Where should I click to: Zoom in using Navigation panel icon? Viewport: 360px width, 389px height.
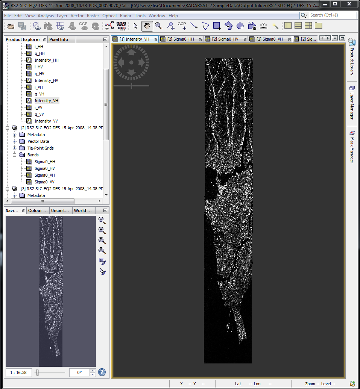point(102,220)
